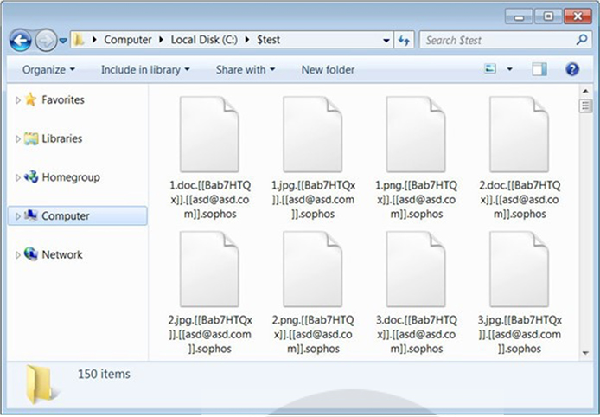Click the 1.doc.[[Bab7HTQx]] file name
The height and width of the screenshot is (417, 600).
click(210, 200)
